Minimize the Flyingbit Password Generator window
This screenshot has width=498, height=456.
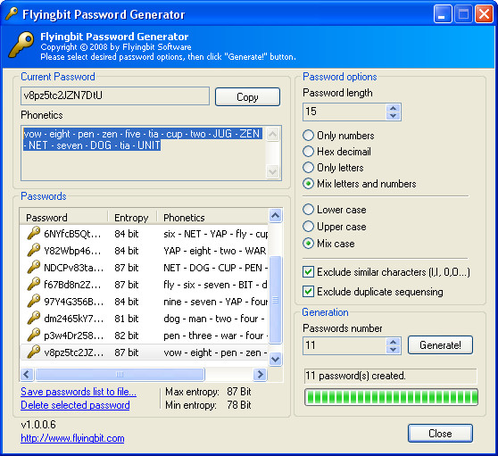pyautogui.click(x=443, y=14)
